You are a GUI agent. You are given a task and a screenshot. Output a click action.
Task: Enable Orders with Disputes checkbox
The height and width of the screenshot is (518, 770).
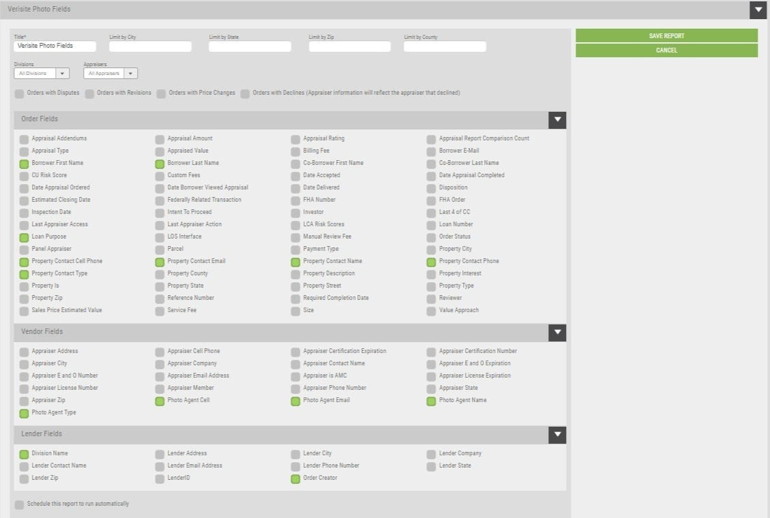point(19,93)
